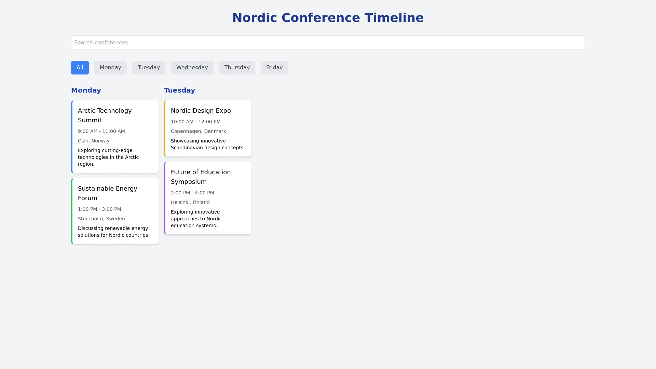
Task: Switch to the Thursday filter
Action: point(237,68)
